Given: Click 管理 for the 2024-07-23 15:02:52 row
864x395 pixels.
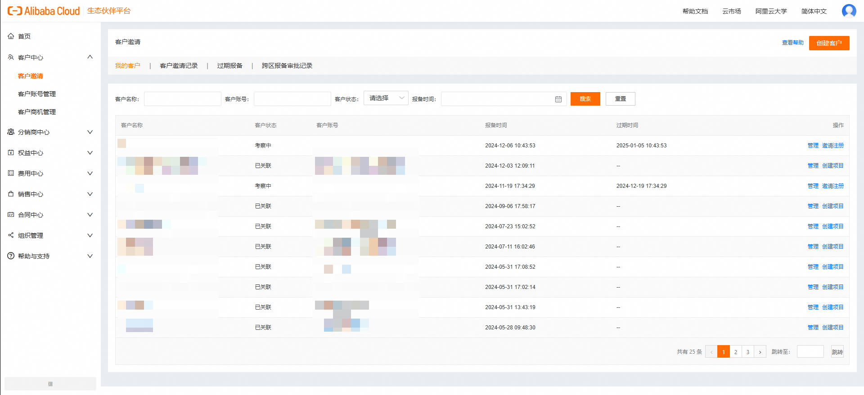Looking at the screenshot, I should coord(813,226).
